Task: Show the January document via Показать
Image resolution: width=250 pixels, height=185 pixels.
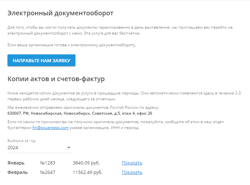Action: pyautogui.click(x=132, y=163)
